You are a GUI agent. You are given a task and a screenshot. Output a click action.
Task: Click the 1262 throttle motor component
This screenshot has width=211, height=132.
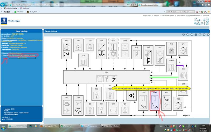(67, 48)
